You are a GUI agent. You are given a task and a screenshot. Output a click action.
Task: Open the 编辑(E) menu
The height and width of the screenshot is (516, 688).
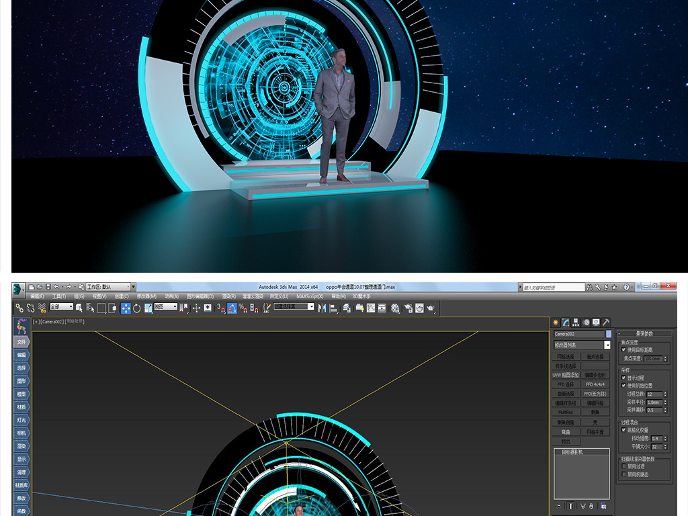37,296
